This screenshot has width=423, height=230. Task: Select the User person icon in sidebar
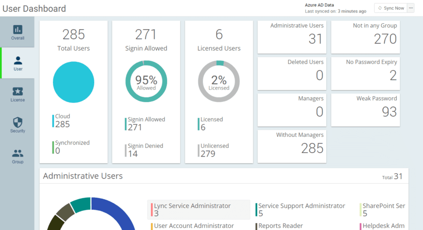18,61
